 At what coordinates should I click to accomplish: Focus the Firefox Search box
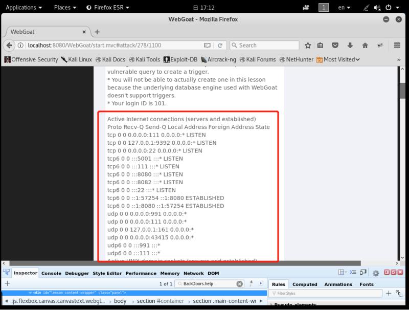point(264,46)
